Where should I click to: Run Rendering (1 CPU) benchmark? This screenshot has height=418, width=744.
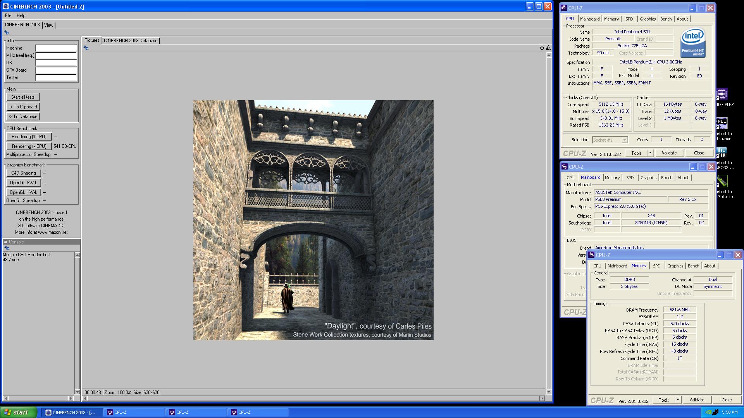click(x=29, y=137)
